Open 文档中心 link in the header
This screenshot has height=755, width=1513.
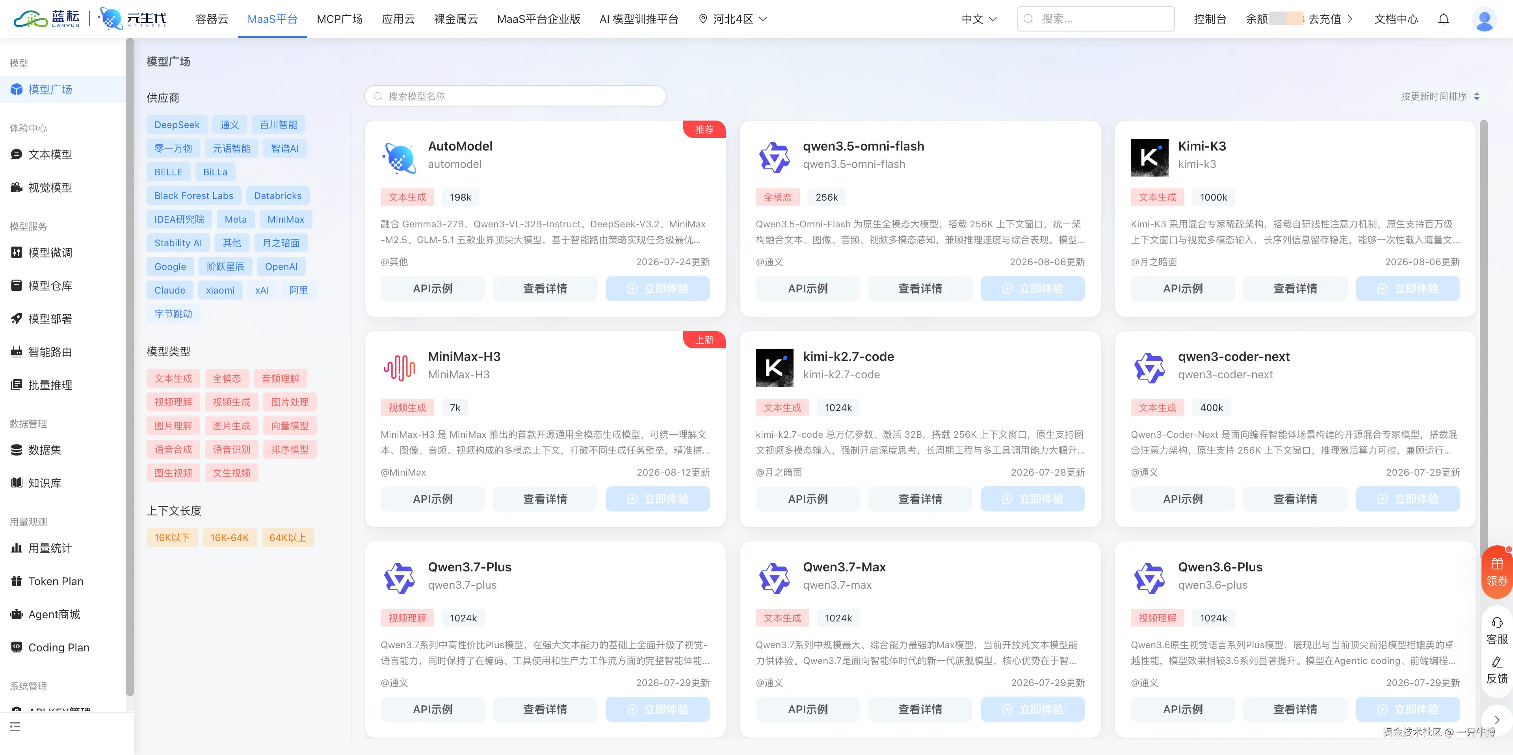(1396, 19)
